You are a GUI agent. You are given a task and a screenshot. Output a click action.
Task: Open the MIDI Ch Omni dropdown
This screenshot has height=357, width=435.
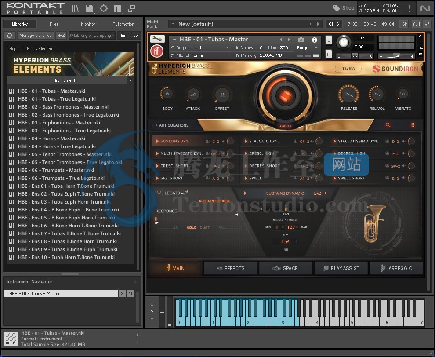[228, 55]
